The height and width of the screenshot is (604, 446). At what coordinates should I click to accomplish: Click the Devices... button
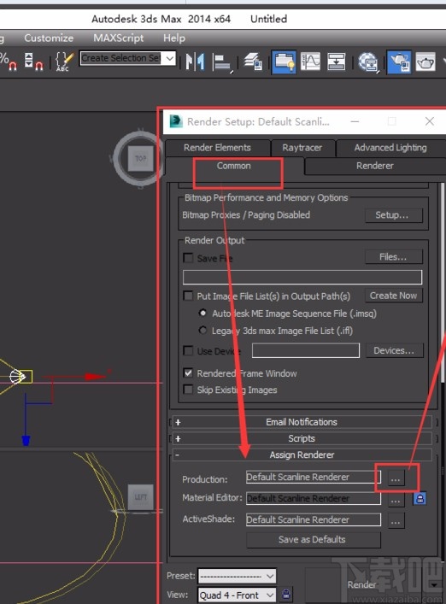[394, 351]
